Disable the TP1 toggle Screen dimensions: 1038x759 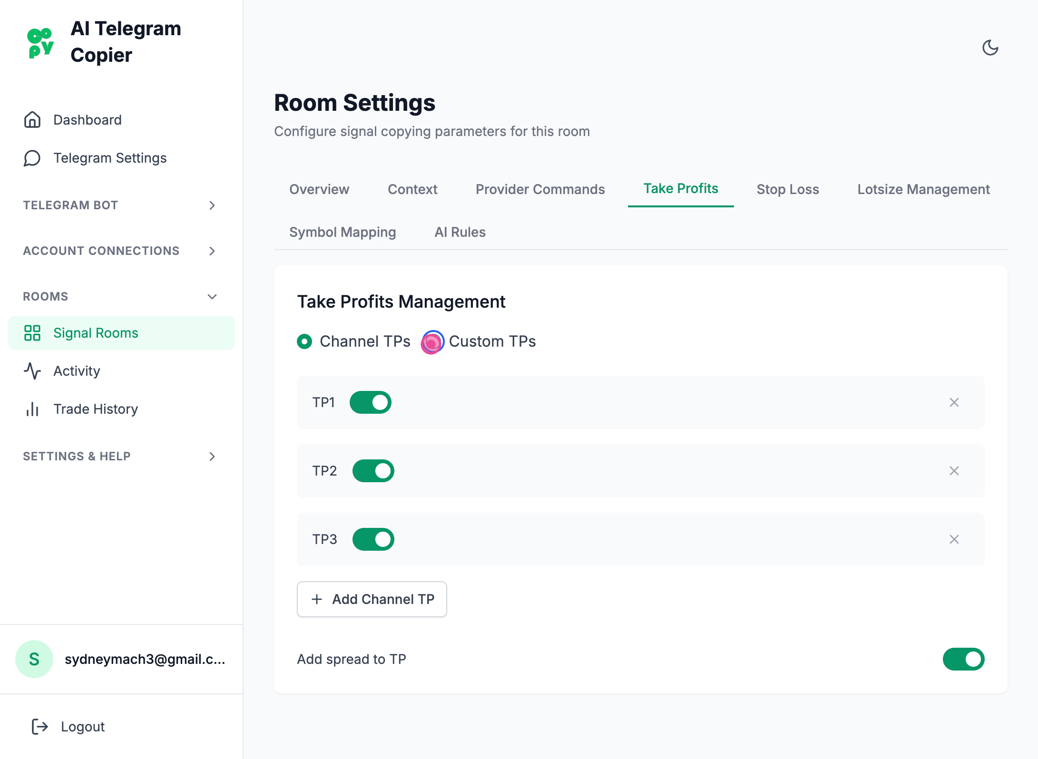[x=370, y=402]
